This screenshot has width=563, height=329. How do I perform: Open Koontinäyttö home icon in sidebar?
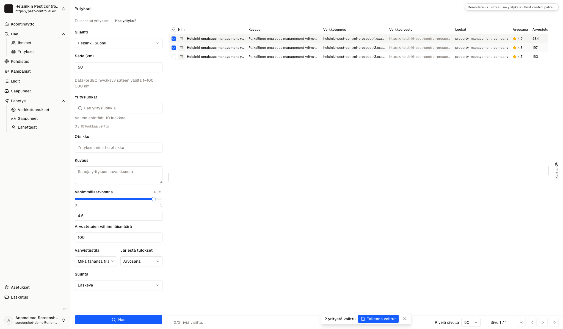(x=7, y=24)
